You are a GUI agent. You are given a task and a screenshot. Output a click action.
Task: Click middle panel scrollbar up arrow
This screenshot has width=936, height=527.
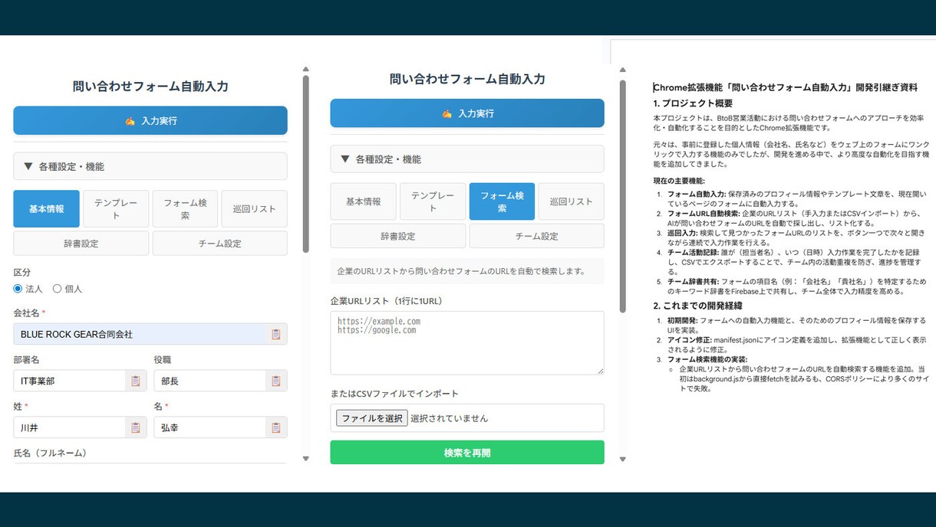click(x=622, y=69)
